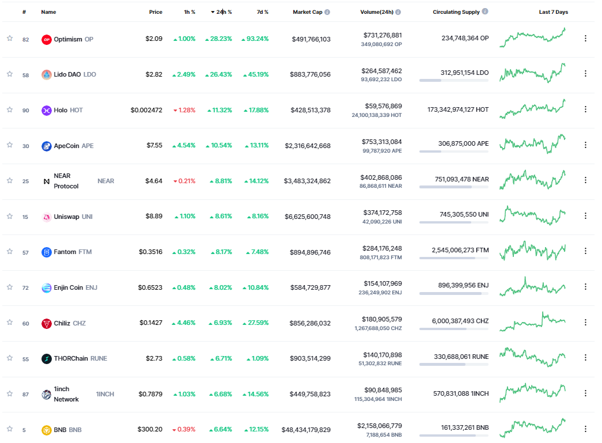The height and width of the screenshot is (443, 602).
Task: Sort table by 1h % column header
Action: pos(190,12)
